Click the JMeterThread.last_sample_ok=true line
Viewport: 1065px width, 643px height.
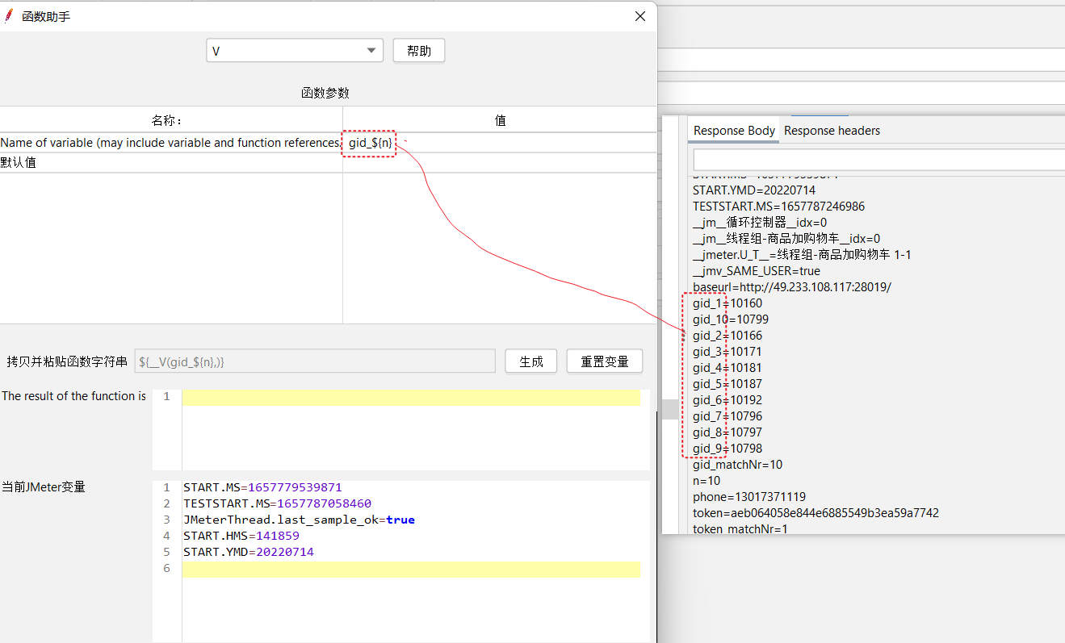(299, 520)
